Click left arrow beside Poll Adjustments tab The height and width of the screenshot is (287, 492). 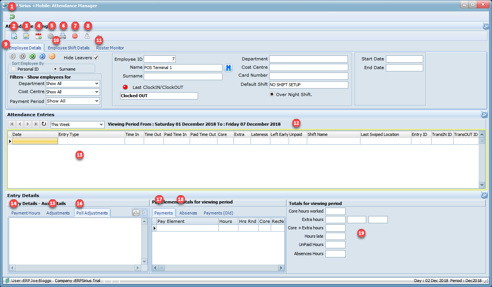136,213
